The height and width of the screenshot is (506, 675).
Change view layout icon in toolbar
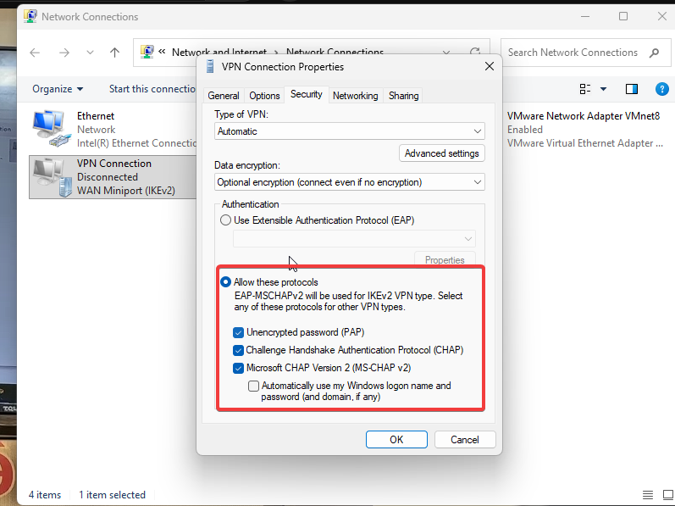[585, 89]
